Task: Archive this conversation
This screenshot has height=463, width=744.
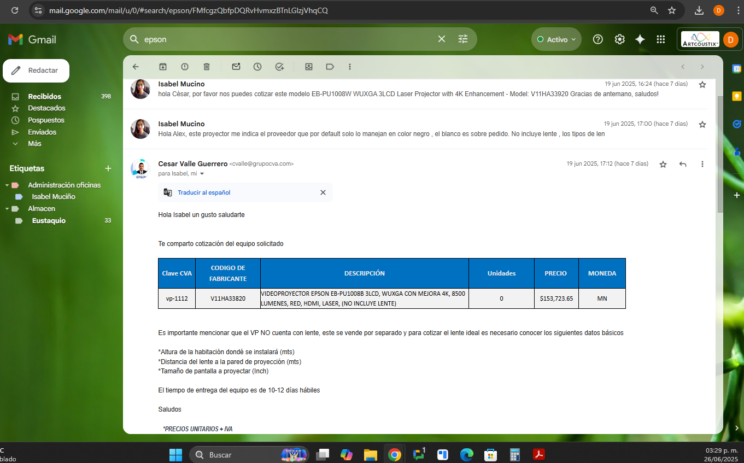Action: pyautogui.click(x=163, y=67)
